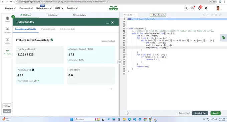Click the language translate icon

click(206, 8)
